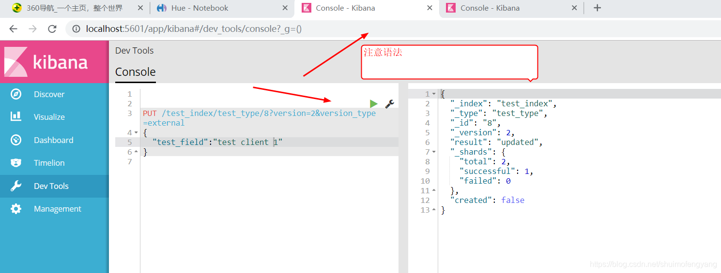Place cursor on the PUT request line
This screenshot has width=721, height=273.
coord(259,113)
